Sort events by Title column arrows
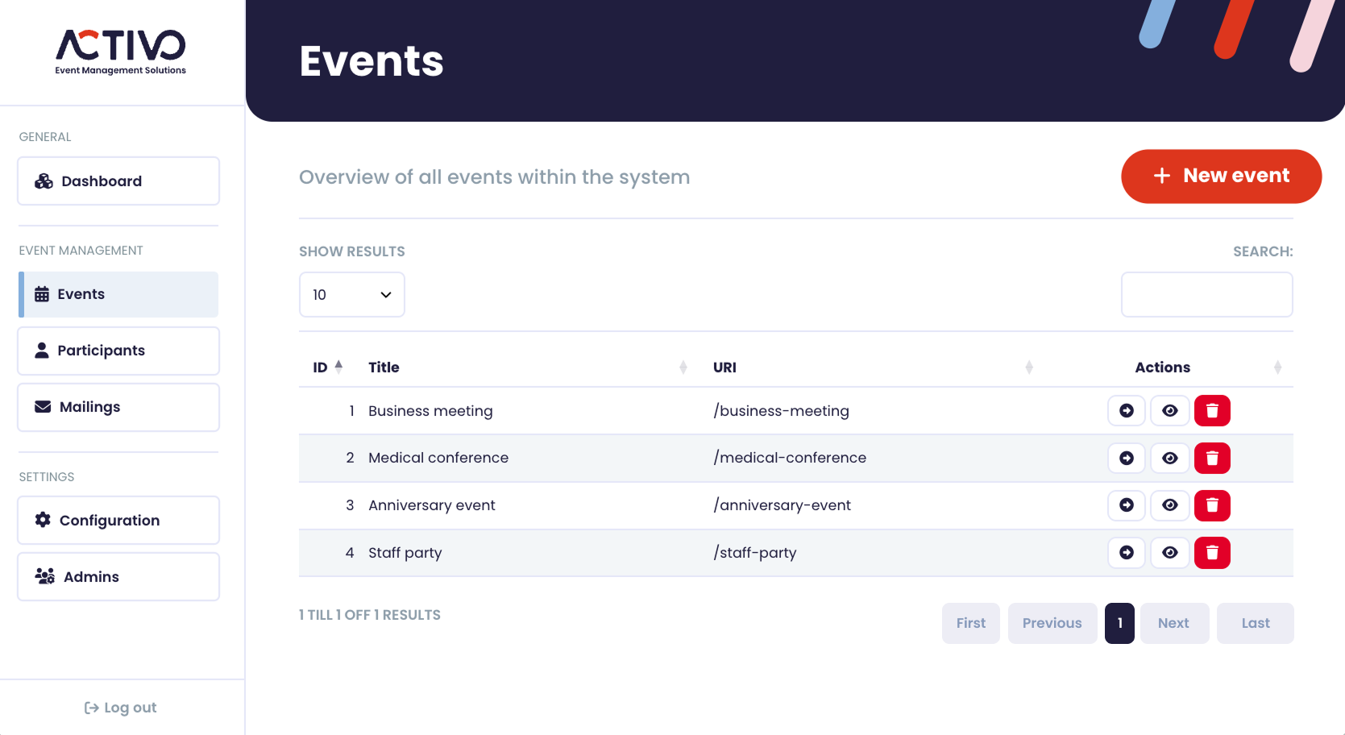This screenshot has height=735, width=1345. pos(683,367)
